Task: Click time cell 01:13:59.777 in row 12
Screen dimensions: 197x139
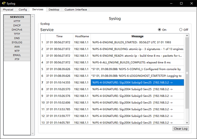Action: (x=59, y=116)
